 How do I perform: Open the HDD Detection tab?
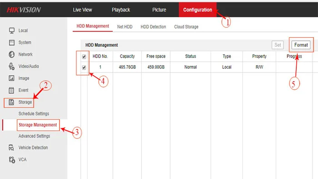coord(154,27)
